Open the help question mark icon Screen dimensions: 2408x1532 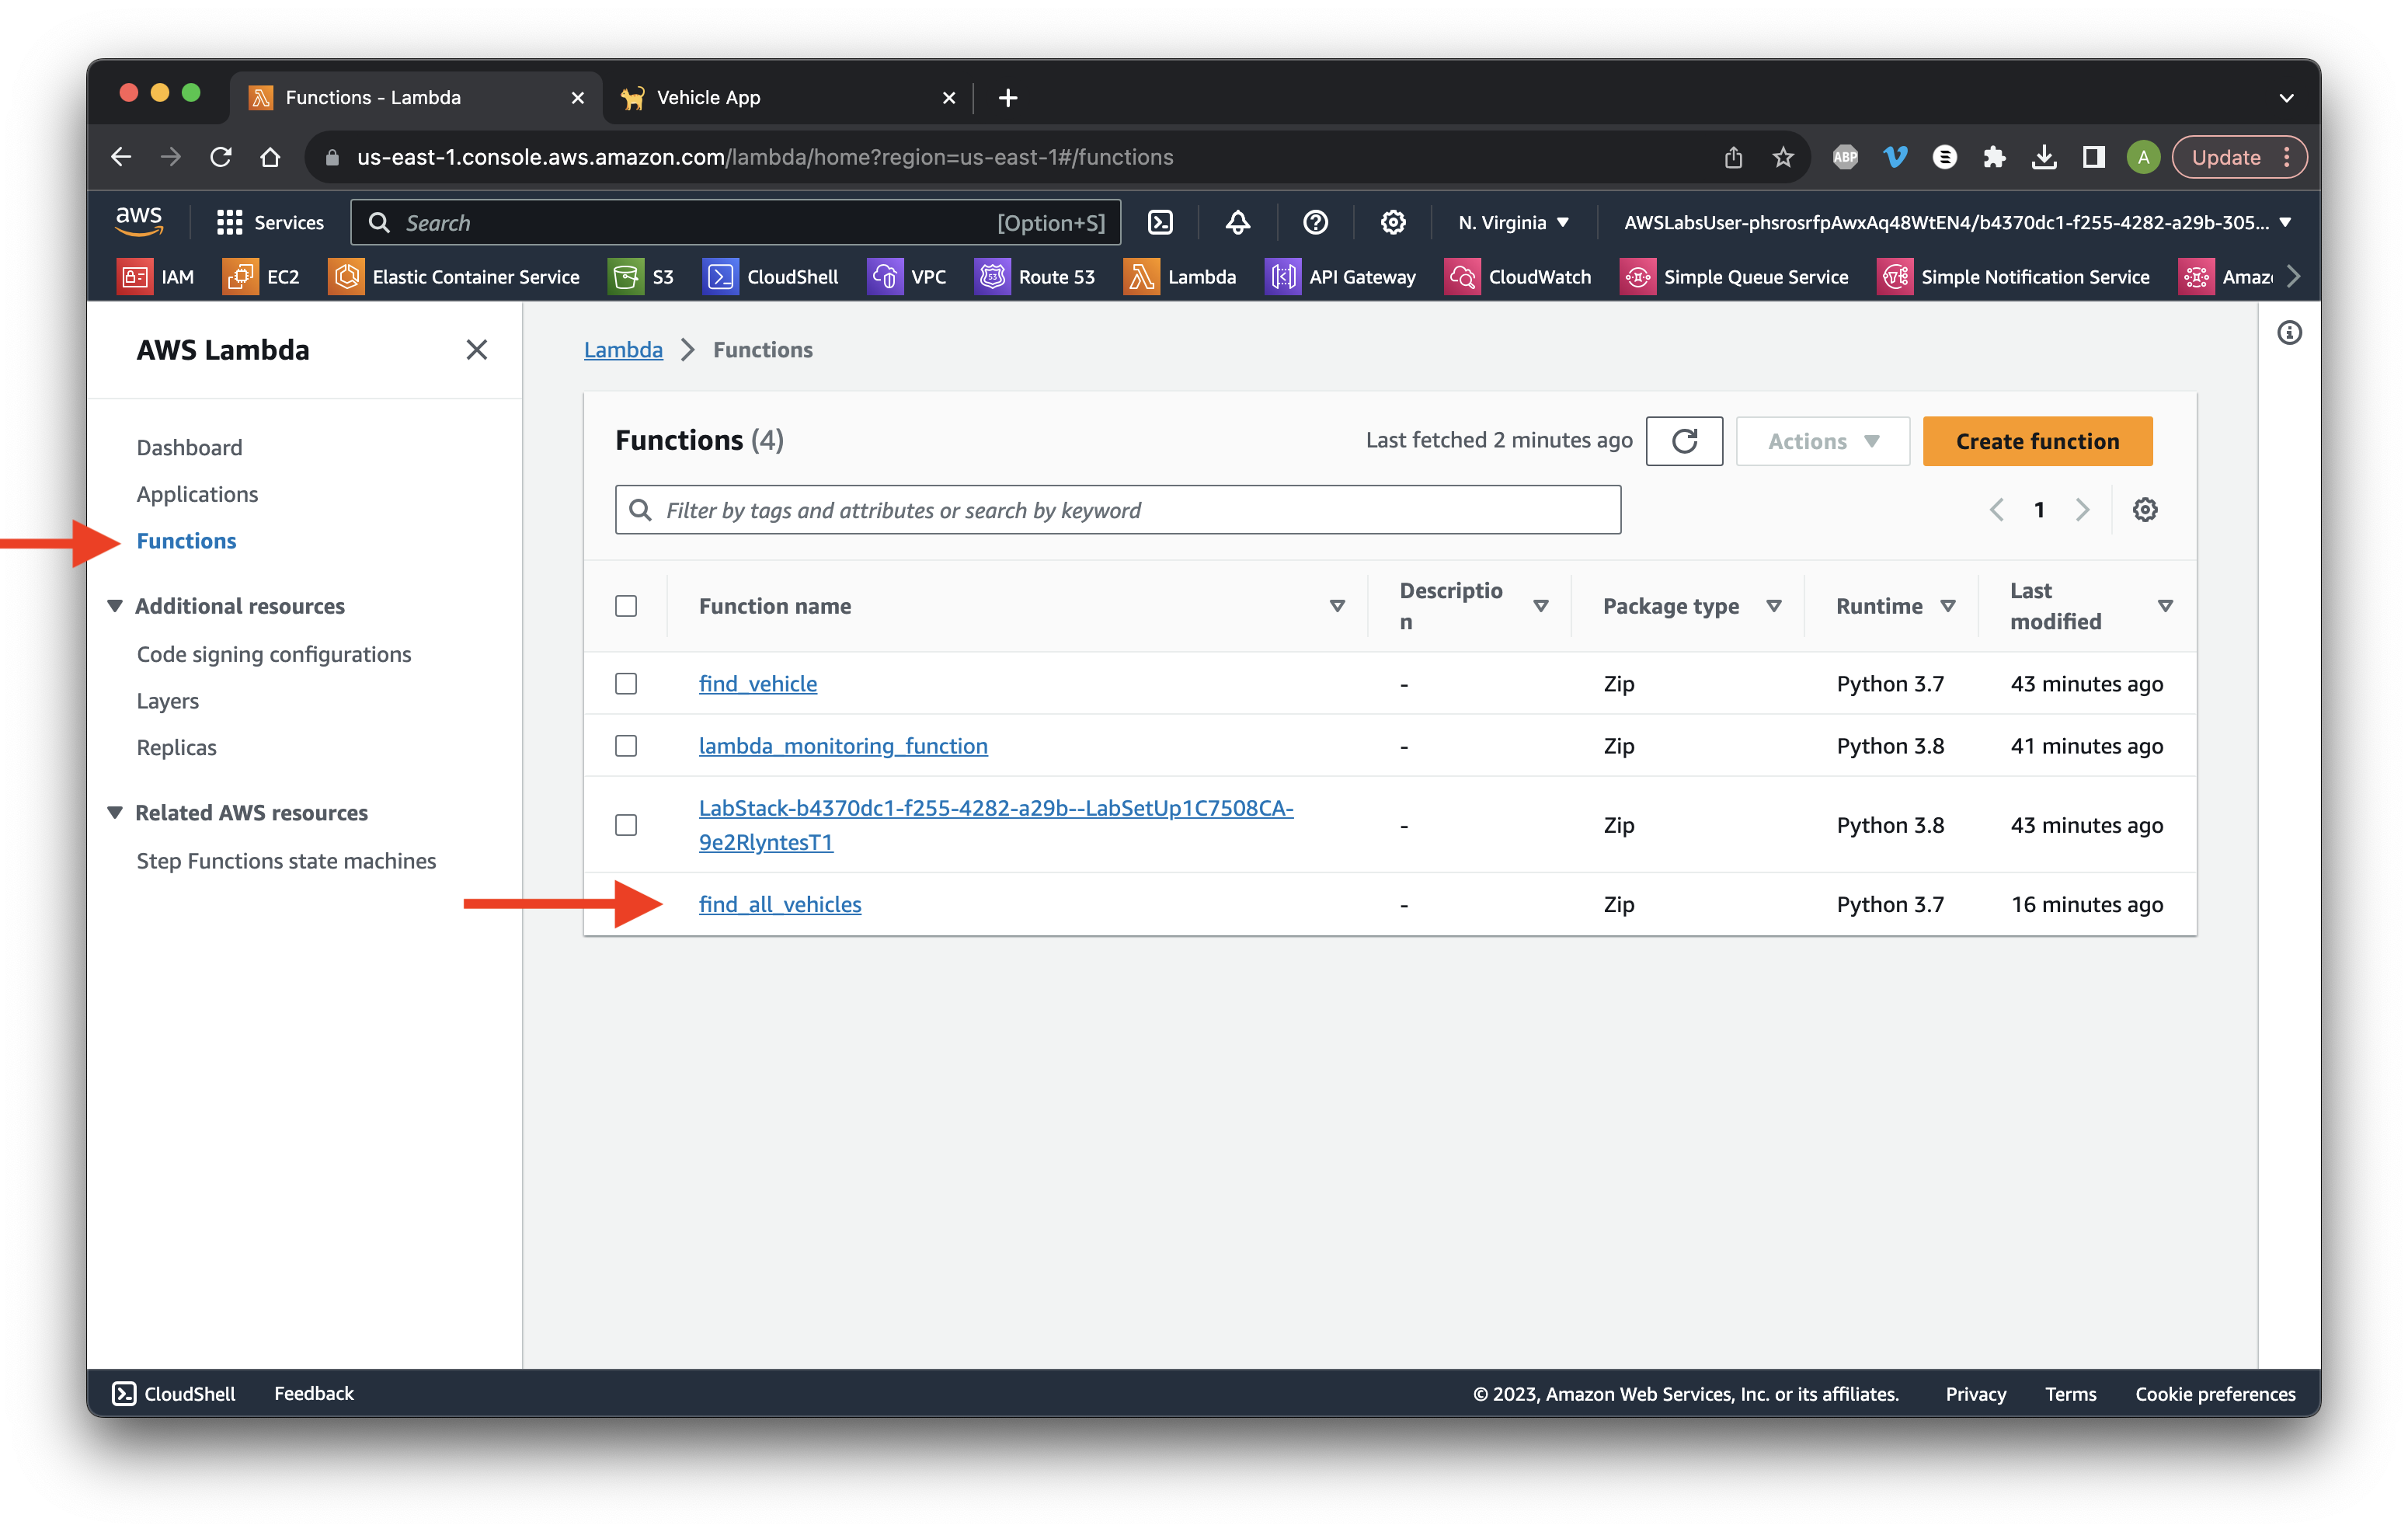[x=1315, y=222]
